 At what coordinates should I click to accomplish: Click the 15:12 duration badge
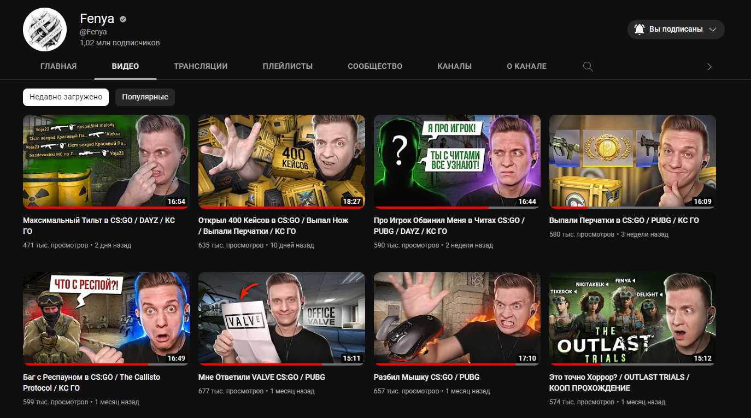point(703,358)
